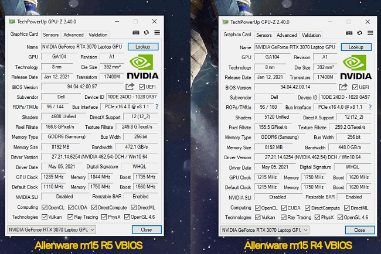Click the BIOS Version field showing 94.04.42.00.14

tap(295, 87)
